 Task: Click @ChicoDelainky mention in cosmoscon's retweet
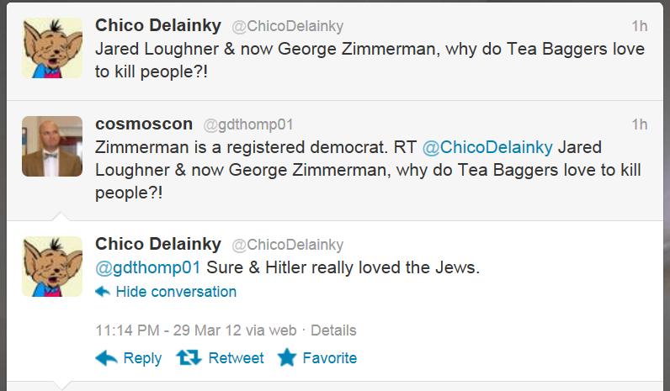[x=487, y=148]
